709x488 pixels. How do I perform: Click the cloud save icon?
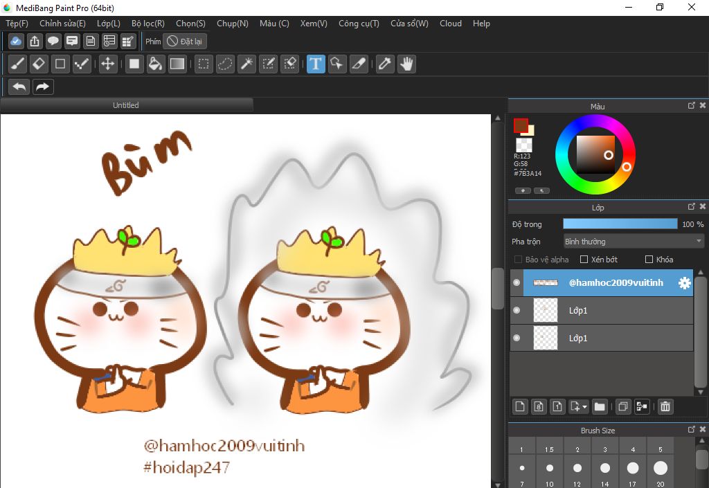coord(16,41)
